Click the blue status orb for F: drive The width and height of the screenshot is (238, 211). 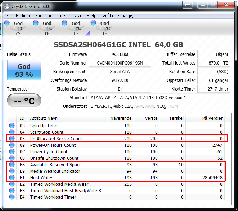click(x=93, y=23)
